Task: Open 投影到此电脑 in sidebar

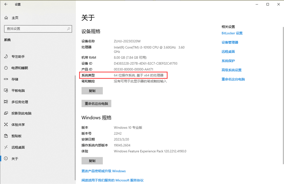Action: pos(21,113)
